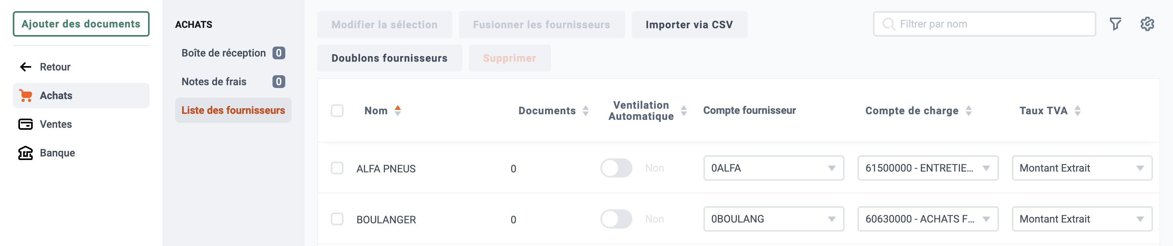1173x246 pixels.
Task: Sort by Nom column arrows
Action: click(x=397, y=111)
